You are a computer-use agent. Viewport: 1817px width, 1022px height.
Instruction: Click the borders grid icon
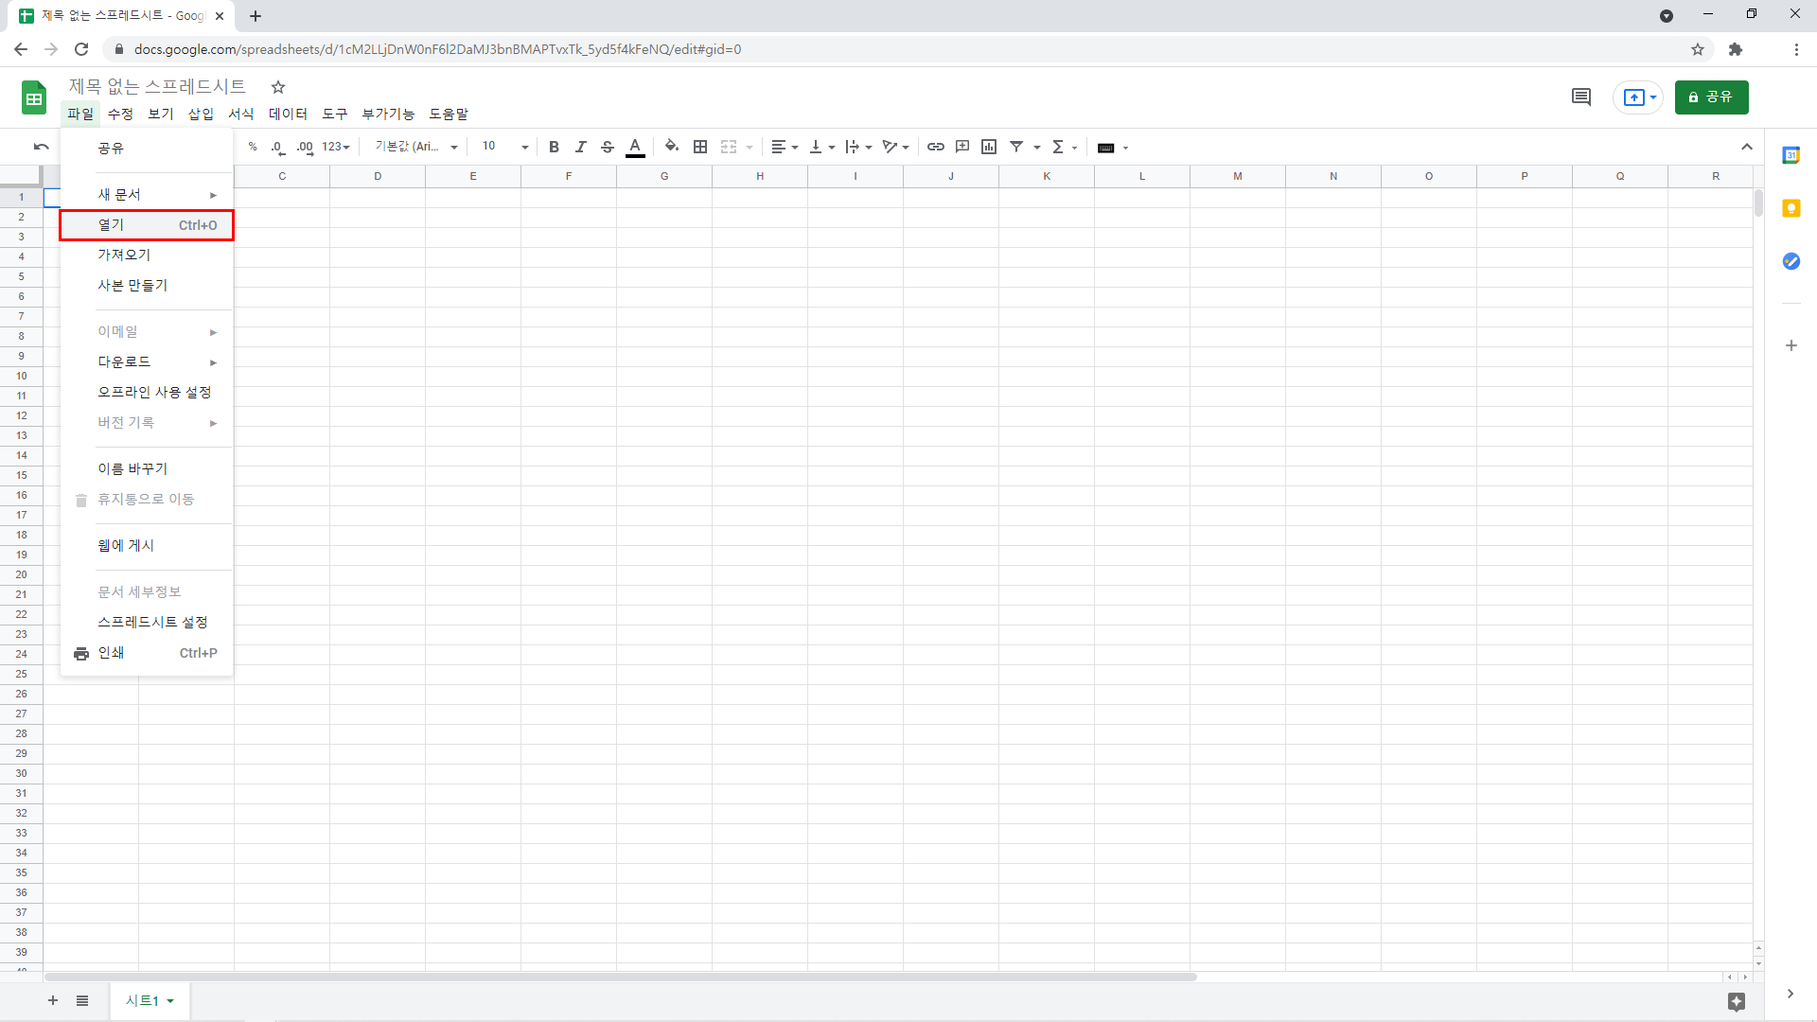700,147
